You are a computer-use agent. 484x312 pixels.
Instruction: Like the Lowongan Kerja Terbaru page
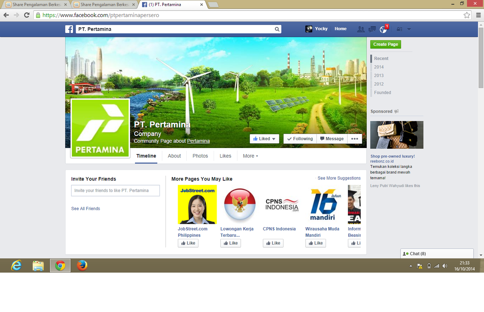pos(231,243)
